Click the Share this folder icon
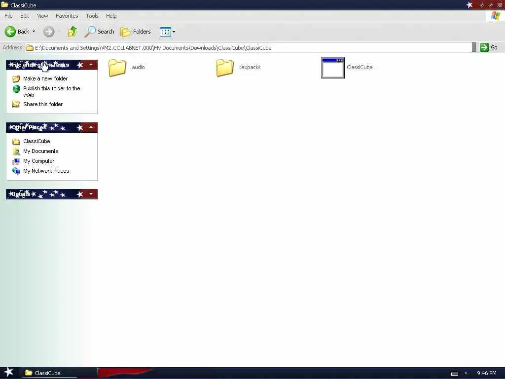The height and width of the screenshot is (379, 505). [x=16, y=104]
